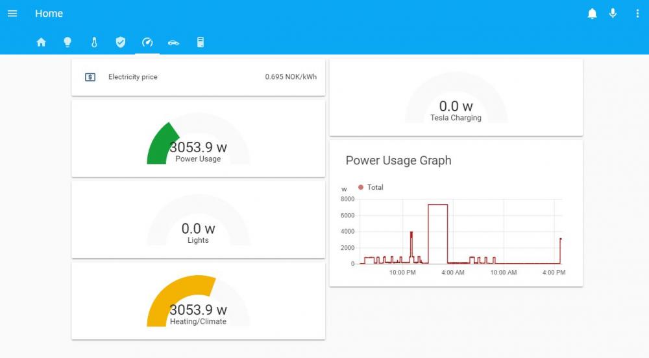This screenshot has height=358, width=649.
Task: Open the notifications bell
Action: [x=592, y=14]
